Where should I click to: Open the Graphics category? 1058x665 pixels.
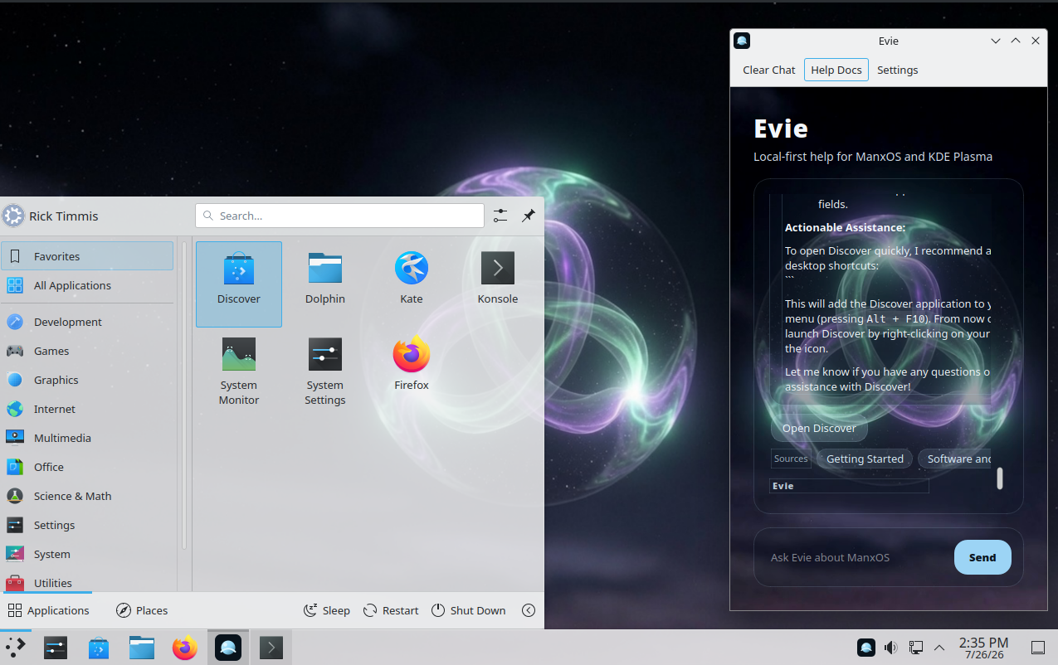(x=87, y=380)
